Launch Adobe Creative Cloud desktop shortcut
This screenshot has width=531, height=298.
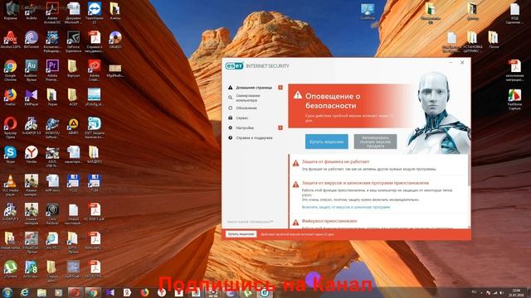pos(94,70)
